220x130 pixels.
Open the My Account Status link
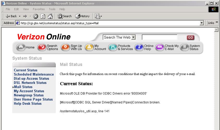click(x=29, y=91)
